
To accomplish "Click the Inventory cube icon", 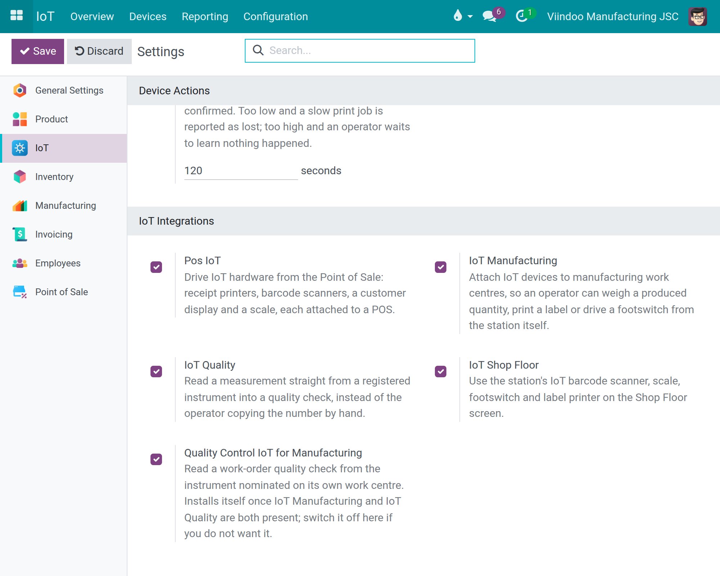I will coord(20,177).
